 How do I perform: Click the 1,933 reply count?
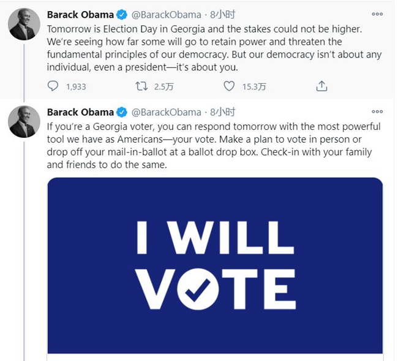76,87
